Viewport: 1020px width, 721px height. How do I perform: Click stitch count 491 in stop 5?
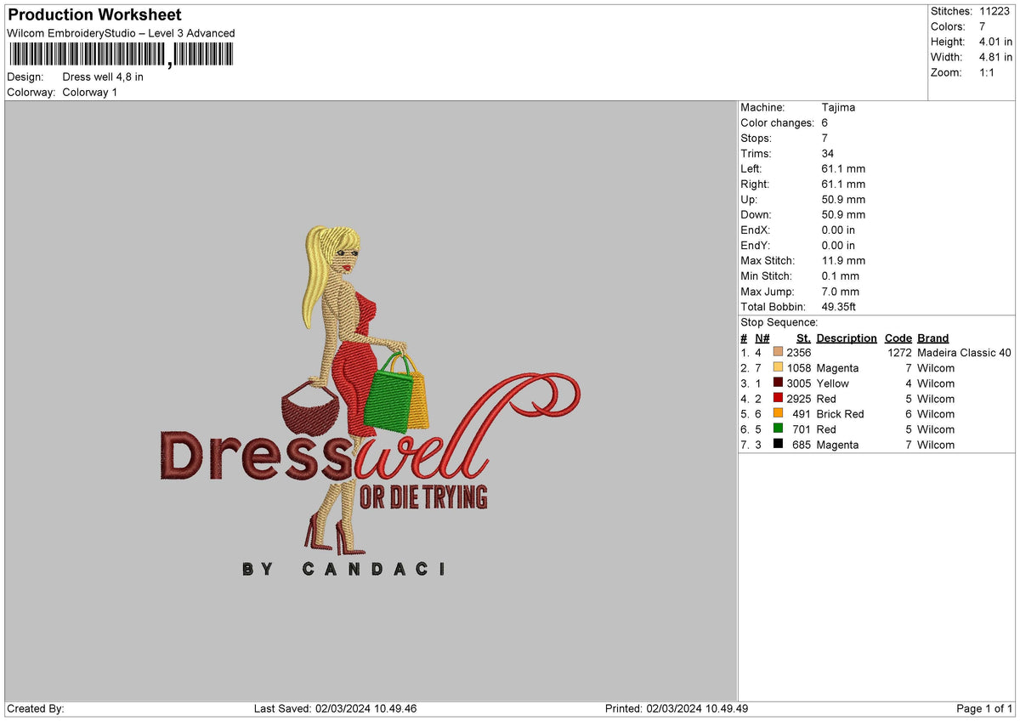[x=802, y=414]
